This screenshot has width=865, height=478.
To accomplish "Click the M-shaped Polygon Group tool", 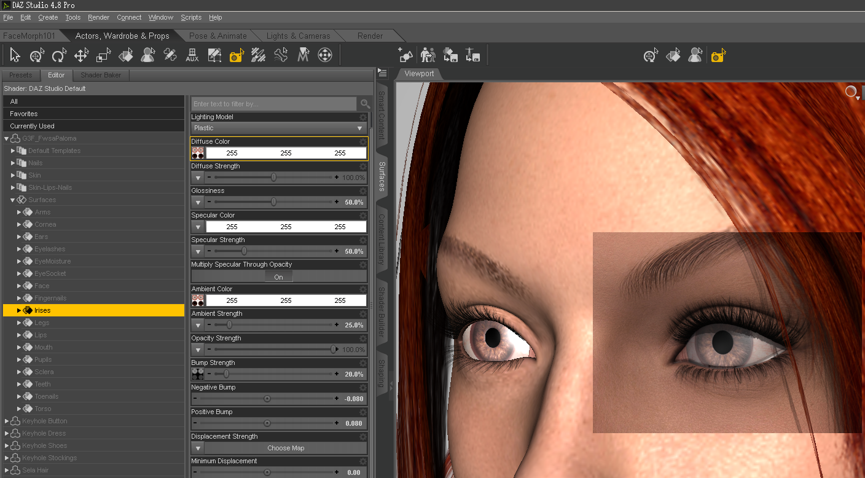I will 303,55.
